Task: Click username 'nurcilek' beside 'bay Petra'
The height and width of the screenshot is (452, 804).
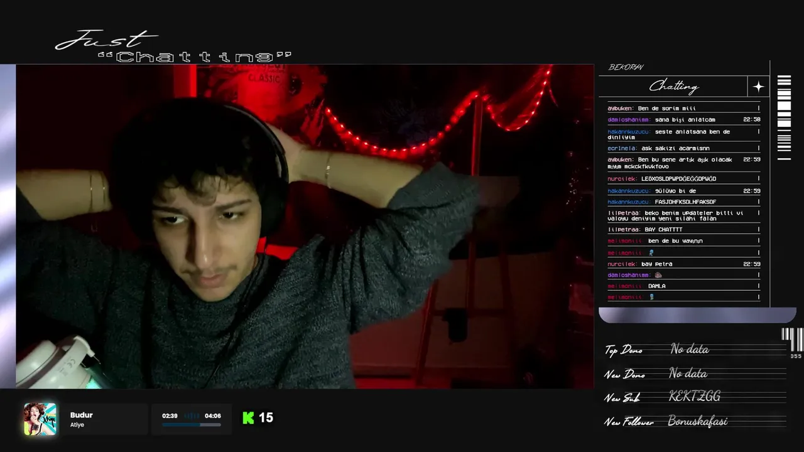Action: tap(622, 264)
